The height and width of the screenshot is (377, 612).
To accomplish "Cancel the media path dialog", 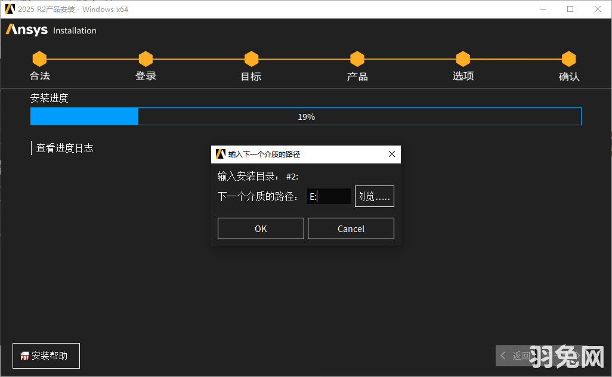I will 351,228.
